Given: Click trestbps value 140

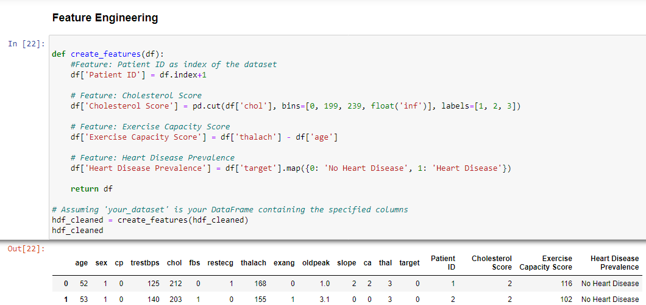Looking at the screenshot, I should [154, 300].
